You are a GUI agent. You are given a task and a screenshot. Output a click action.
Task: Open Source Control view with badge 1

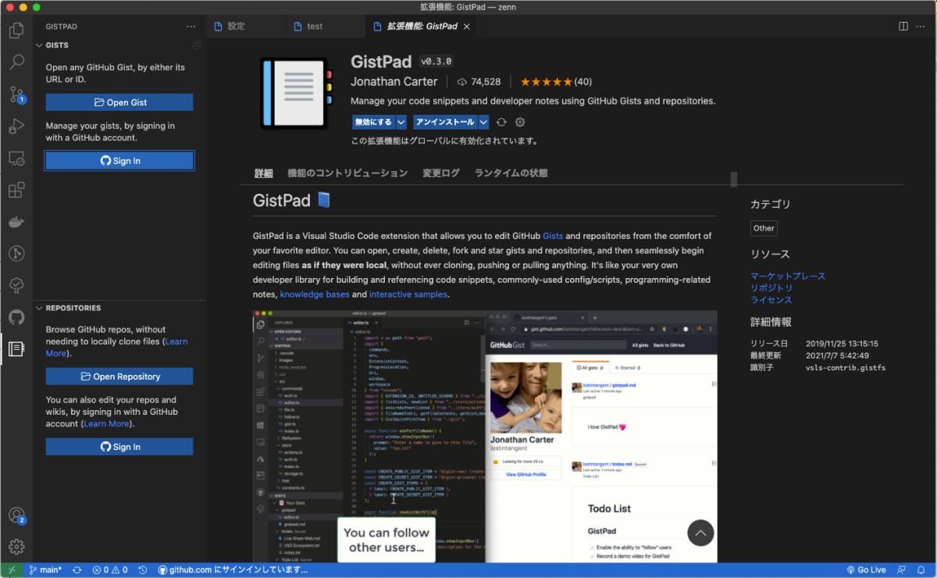pyautogui.click(x=16, y=95)
